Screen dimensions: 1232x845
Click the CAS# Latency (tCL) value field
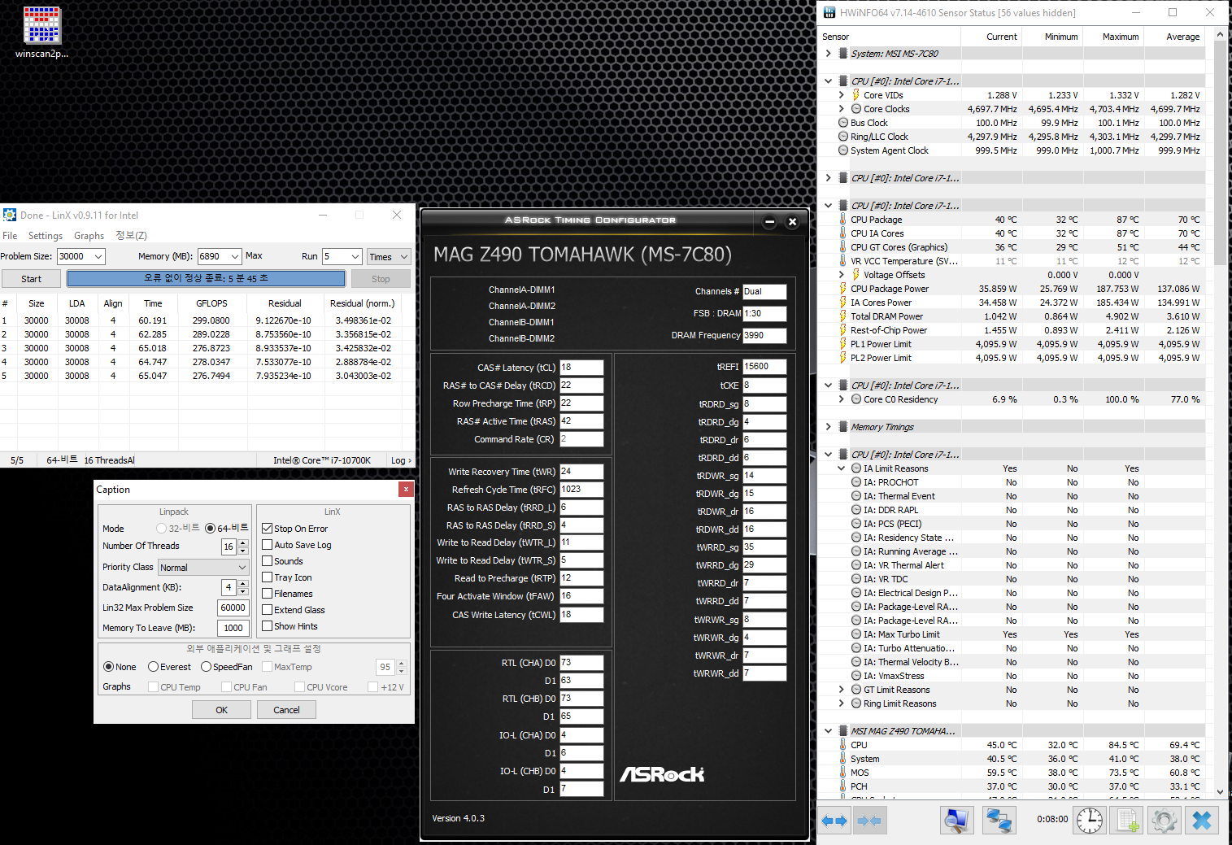pyautogui.click(x=581, y=368)
